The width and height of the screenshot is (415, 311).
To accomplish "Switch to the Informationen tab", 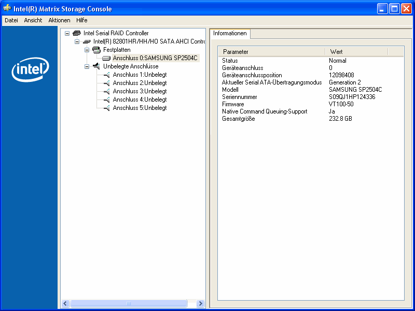I will 230,33.
